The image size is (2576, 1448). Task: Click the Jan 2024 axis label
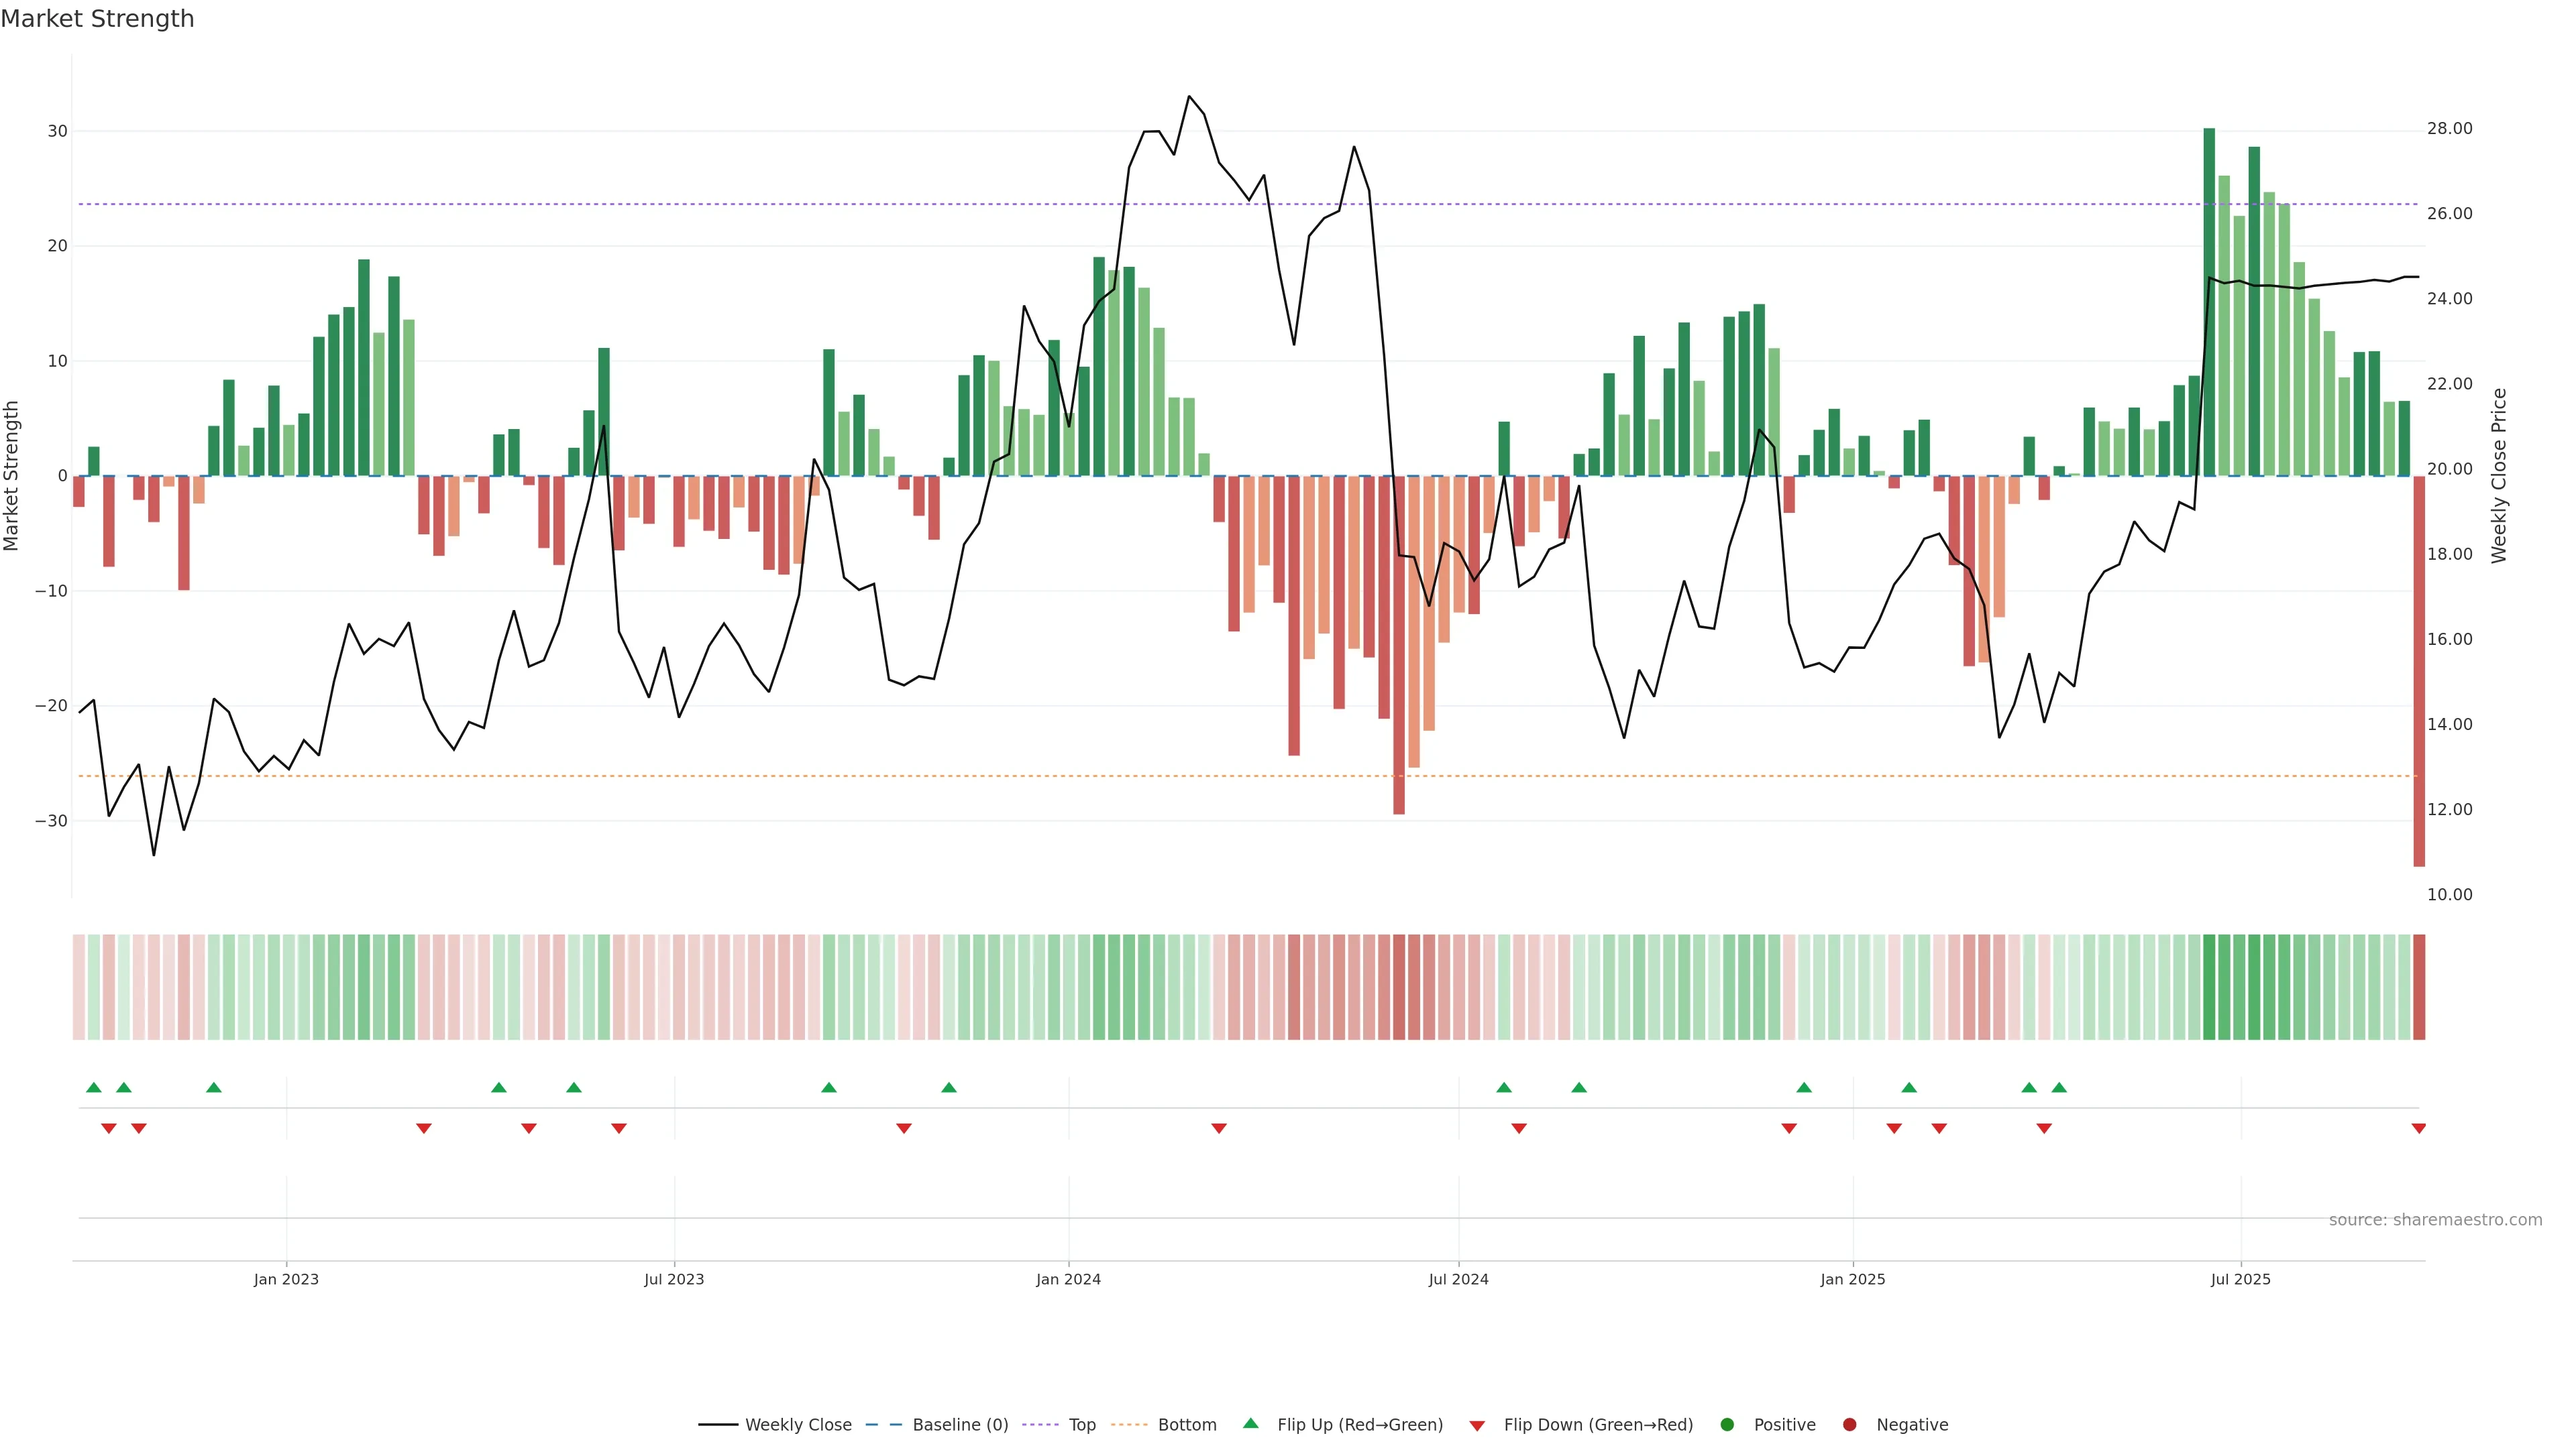[1068, 1279]
